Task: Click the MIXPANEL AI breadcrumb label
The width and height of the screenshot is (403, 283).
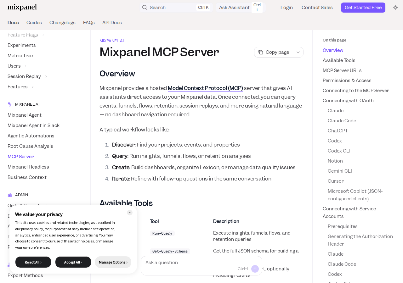Action: coord(111,41)
